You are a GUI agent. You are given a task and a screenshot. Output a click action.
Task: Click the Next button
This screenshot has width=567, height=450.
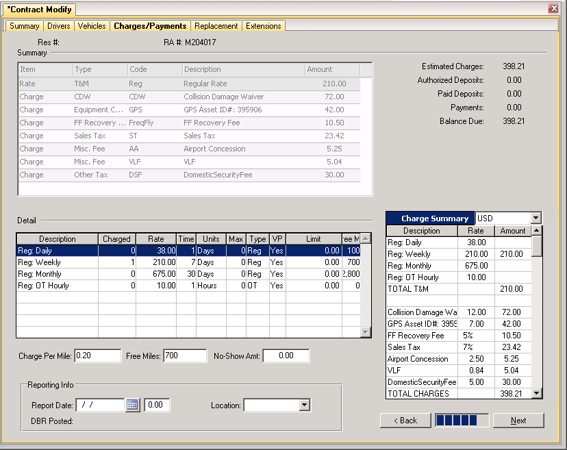(x=518, y=421)
